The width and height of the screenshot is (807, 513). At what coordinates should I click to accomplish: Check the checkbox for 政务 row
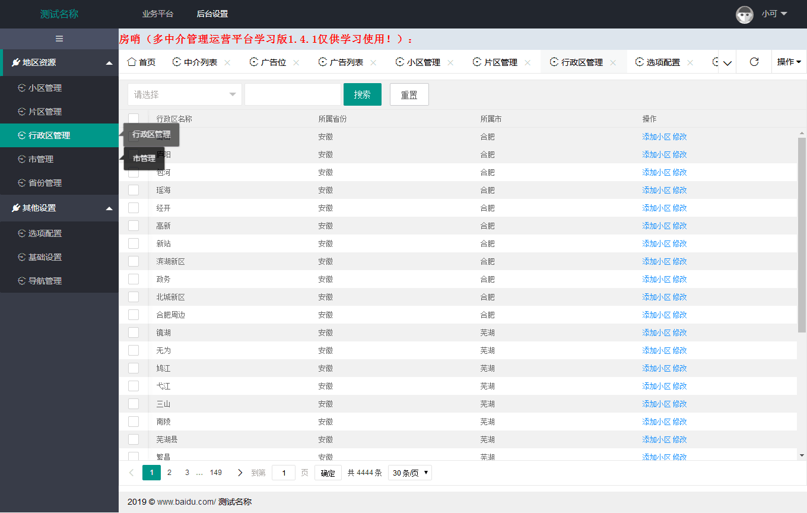click(134, 279)
